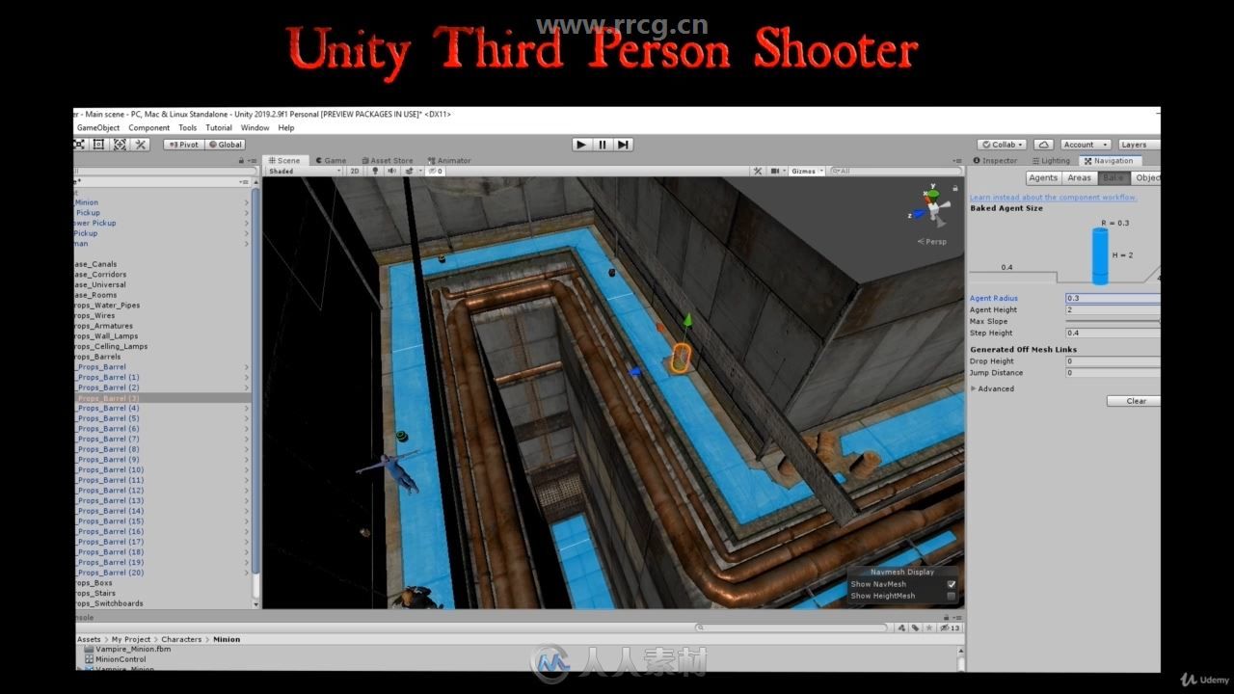Open the Layers dropdown
1234x694 pixels.
[1138, 145]
